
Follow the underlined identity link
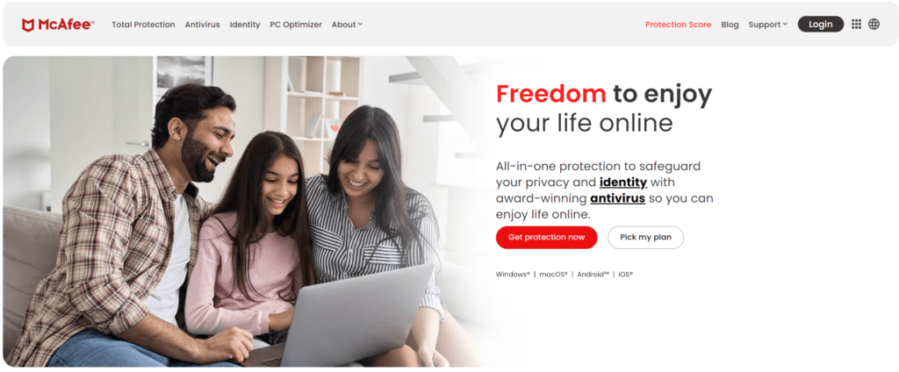pyautogui.click(x=623, y=182)
